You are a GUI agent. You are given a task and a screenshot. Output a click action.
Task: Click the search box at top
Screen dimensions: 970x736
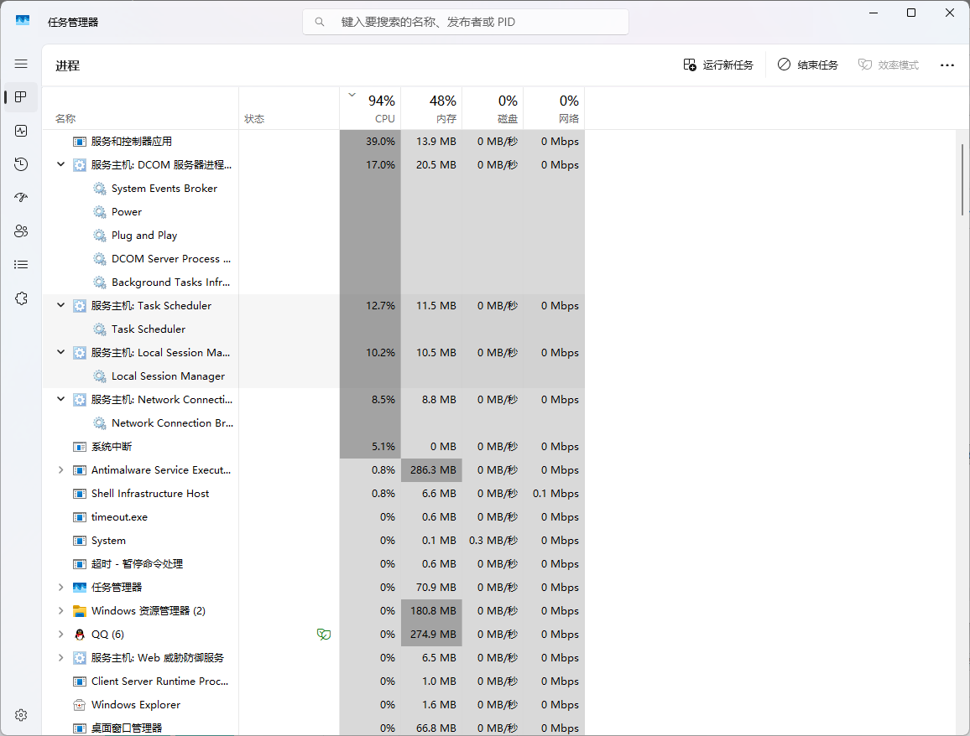click(x=466, y=22)
